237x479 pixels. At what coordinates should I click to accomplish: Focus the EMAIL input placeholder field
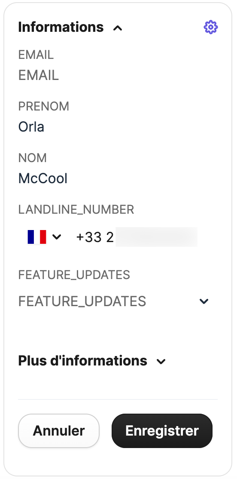pos(118,75)
